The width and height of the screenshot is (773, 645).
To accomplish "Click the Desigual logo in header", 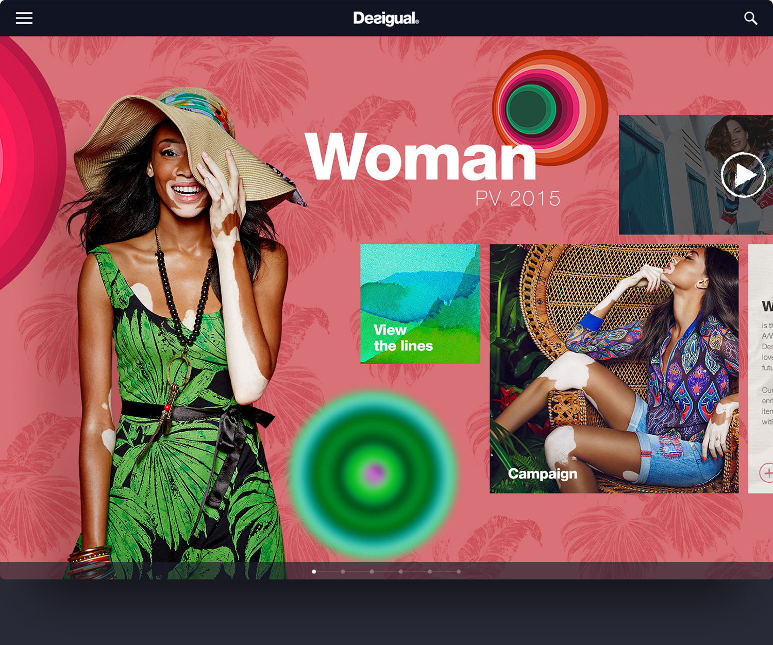I will [386, 19].
